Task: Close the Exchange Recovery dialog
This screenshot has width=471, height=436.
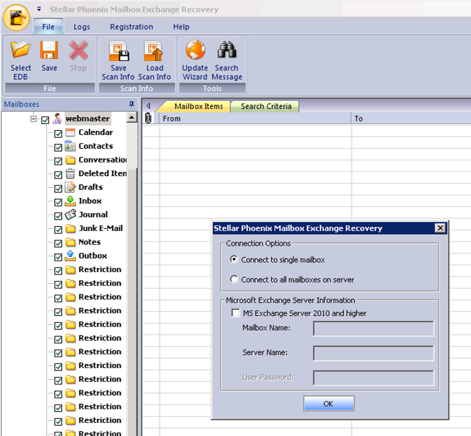Action: click(440, 228)
